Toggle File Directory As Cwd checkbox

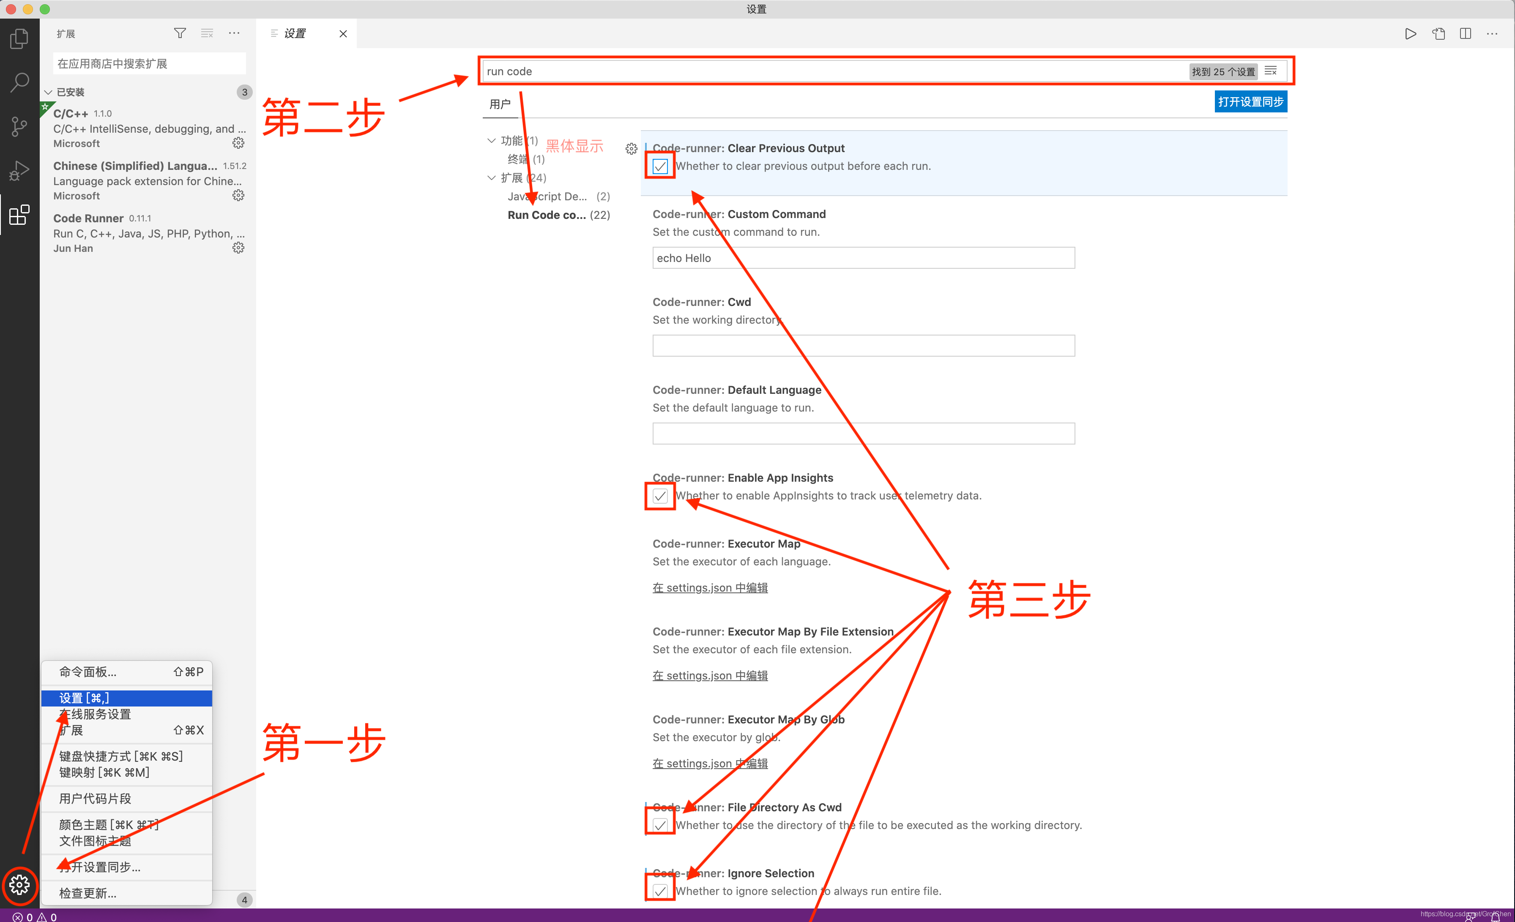pos(660,826)
